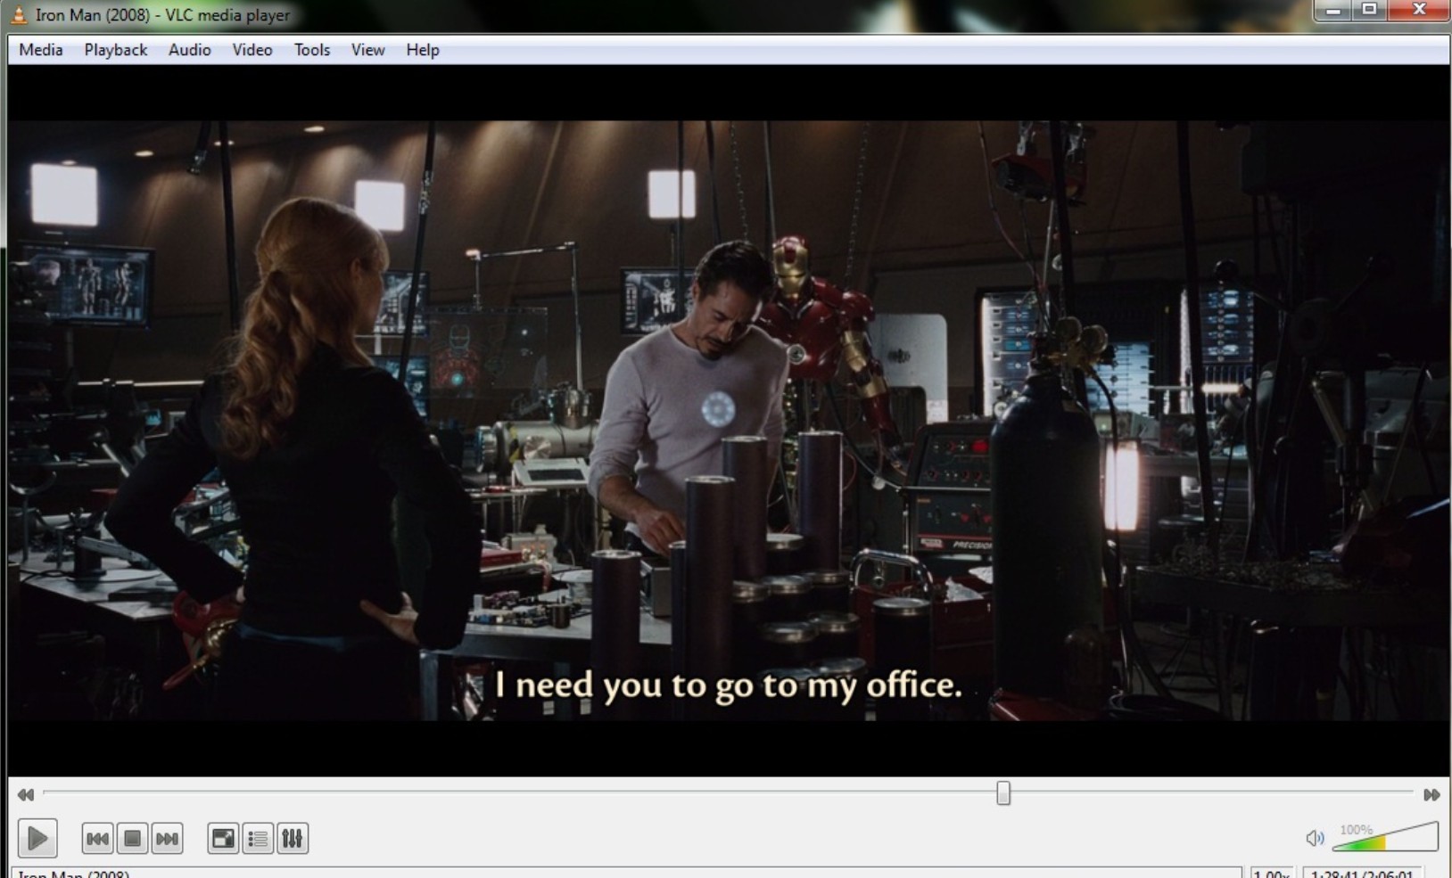Image resolution: width=1452 pixels, height=878 pixels.
Task: Open the Playback menu
Action: coord(114,50)
